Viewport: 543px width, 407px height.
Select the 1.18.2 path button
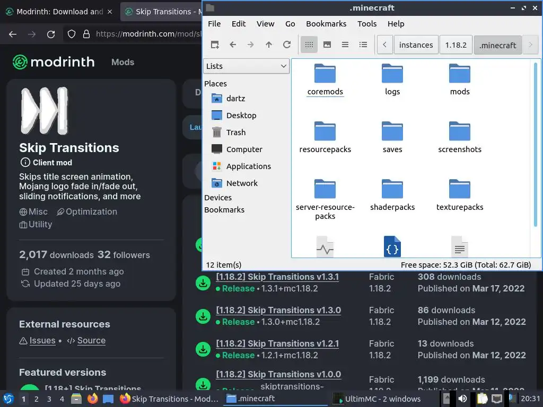tap(456, 45)
